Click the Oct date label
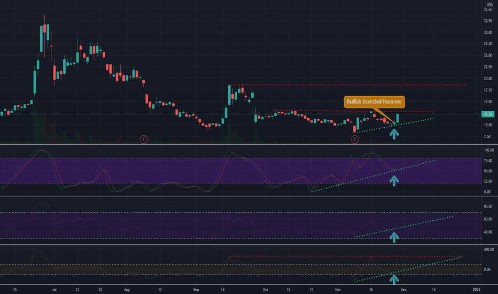The width and height of the screenshot is (498, 294). click(x=265, y=290)
